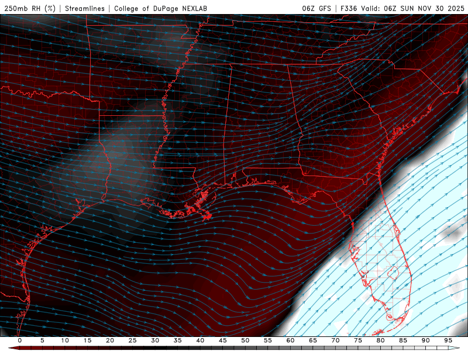Click the '20' tick label on the legend
The height and width of the screenshot is (351, 468).
(110, 340)
